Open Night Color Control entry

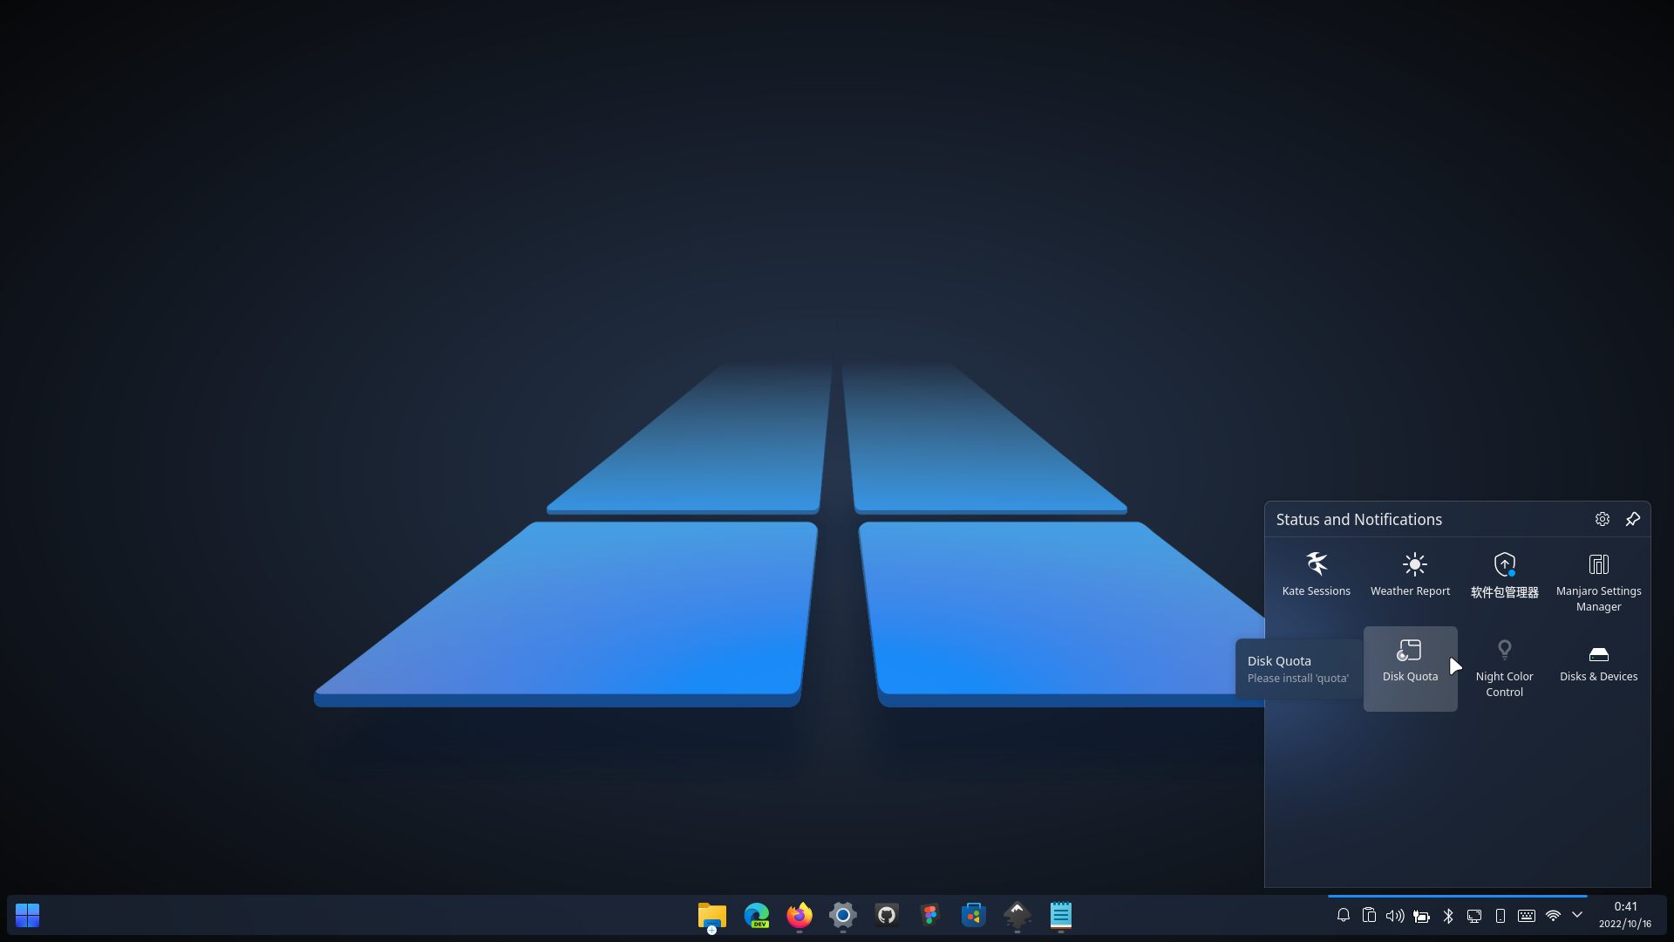point(1504,668)
